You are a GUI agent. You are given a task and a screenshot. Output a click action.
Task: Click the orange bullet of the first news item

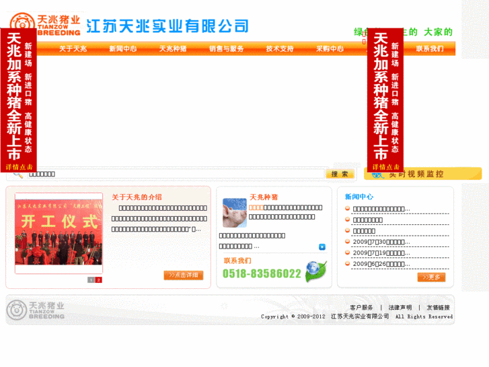tap(347, 208)
